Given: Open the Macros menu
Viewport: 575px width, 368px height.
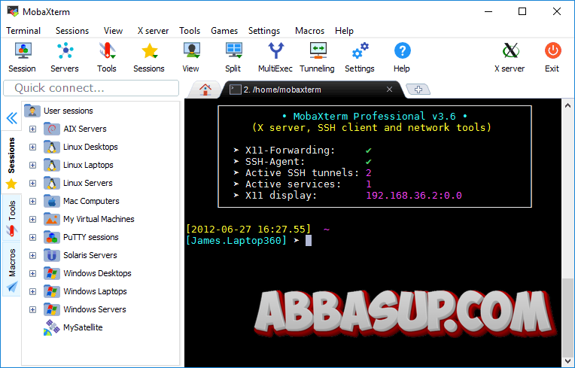Looking at the screenshot, I should (309, 31).
